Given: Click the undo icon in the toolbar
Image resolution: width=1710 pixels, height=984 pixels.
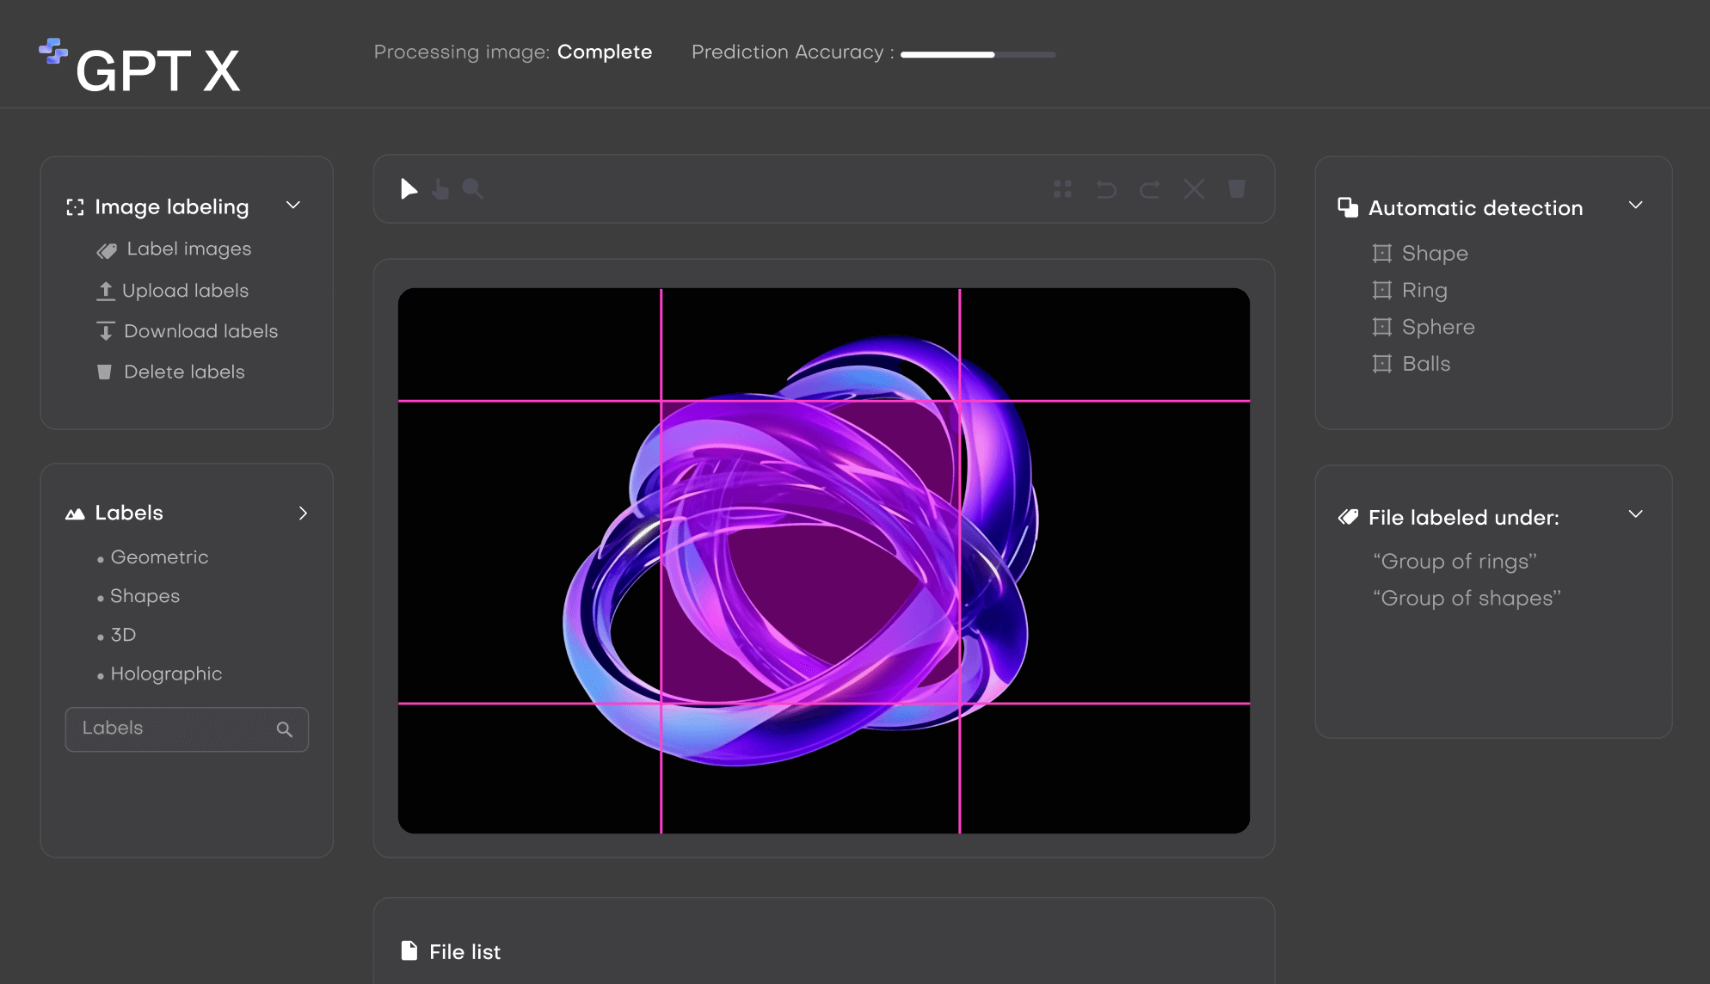Looking at the screenshot, I should 1106,189.
